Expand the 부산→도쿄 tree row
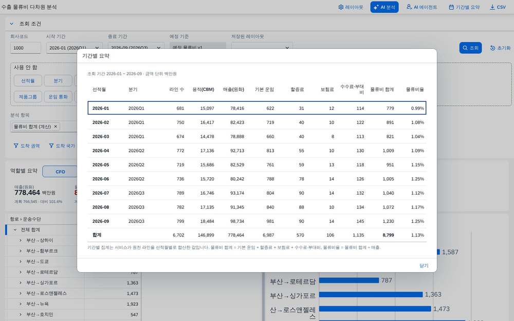Viewport: 514px width, 321px height. tap(21, 261)
